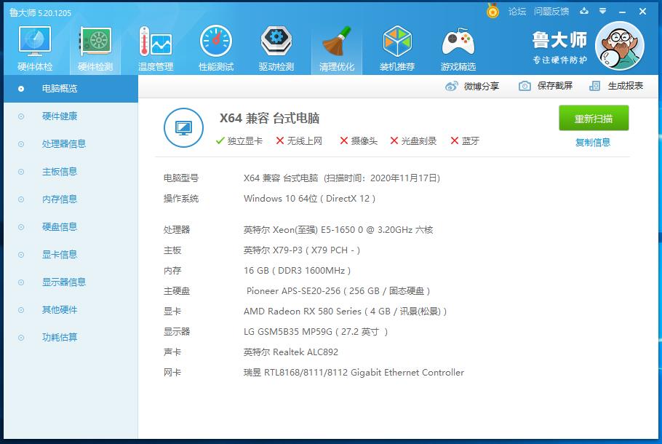
Task: Launch 驱动检测 driver detection
Action: pyautogui.click(x=276, y=44)
